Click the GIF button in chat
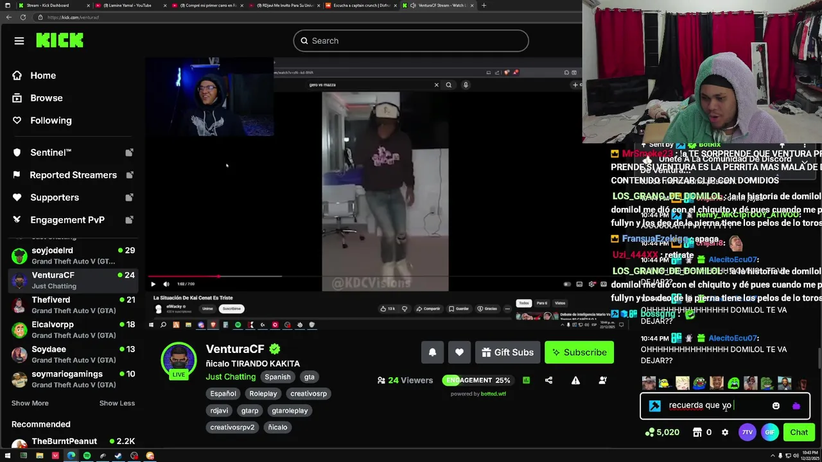 tap(769, 432)
